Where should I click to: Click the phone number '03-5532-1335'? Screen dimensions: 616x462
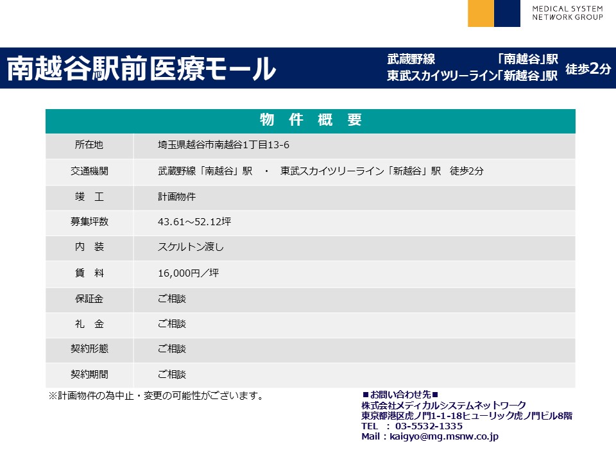429,426
